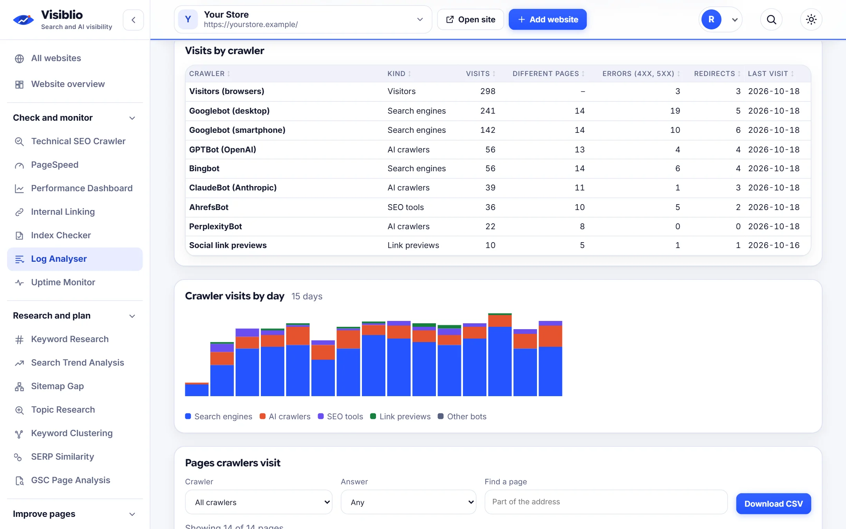Viewport: 846px width, 529px height.
Task: Open the search magnifier in the header
Action: [x=771, y=20]
